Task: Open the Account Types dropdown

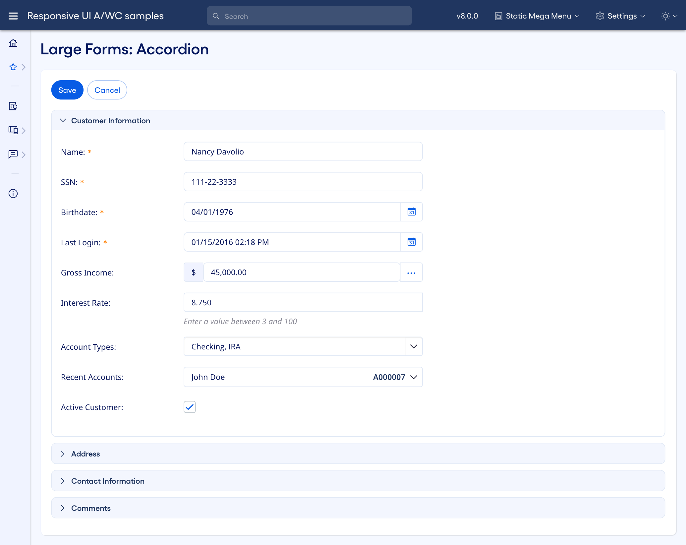Action: click(x=413, y=346)
